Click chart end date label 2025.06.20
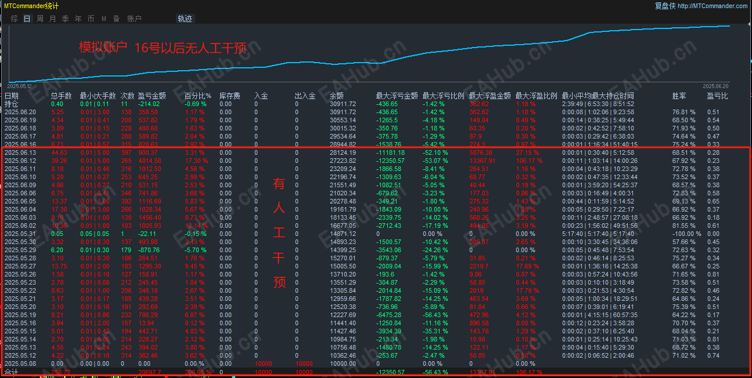 pyautogui.click(x=715, y=86)
